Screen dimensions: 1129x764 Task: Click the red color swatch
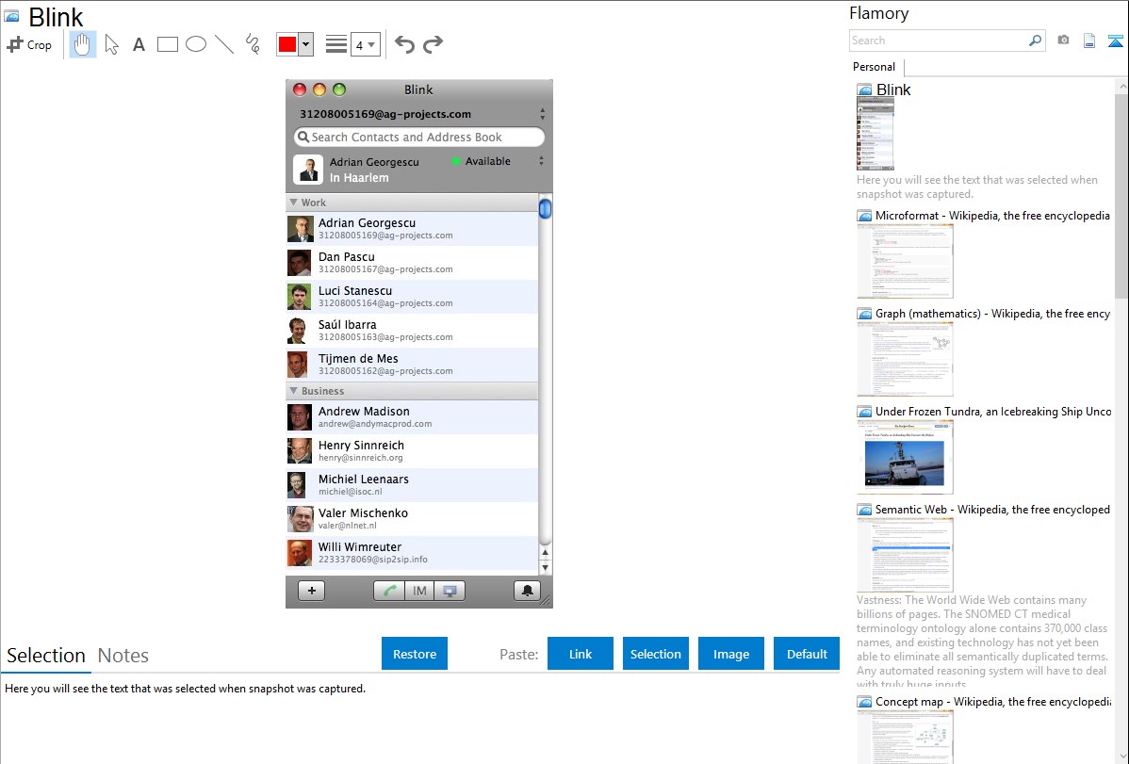point(287,44)
